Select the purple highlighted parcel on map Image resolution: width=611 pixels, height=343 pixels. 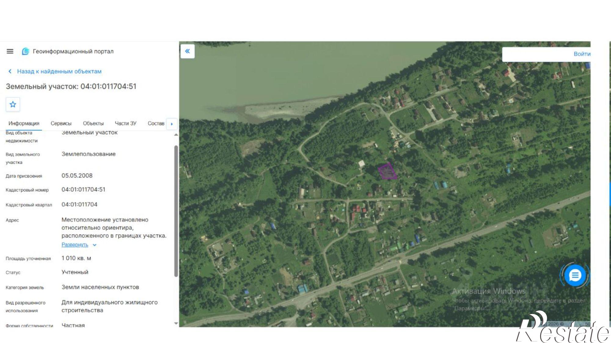(x=387, y=171)
